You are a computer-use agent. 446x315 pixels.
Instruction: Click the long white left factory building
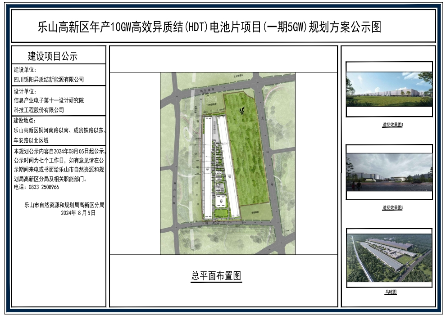(208, 166)
